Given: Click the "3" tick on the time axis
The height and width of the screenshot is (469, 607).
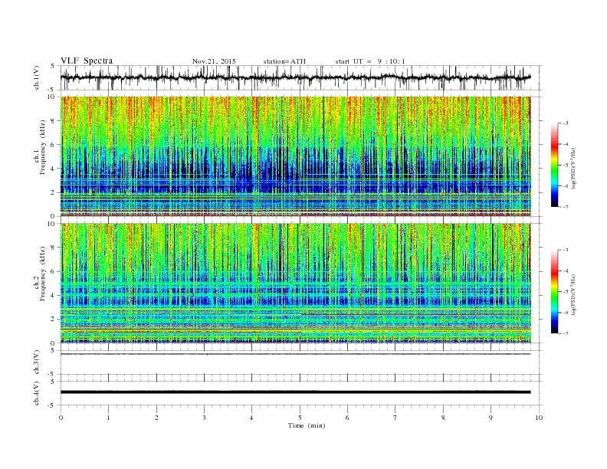Looking at the screenshot, I should (204, 418).
